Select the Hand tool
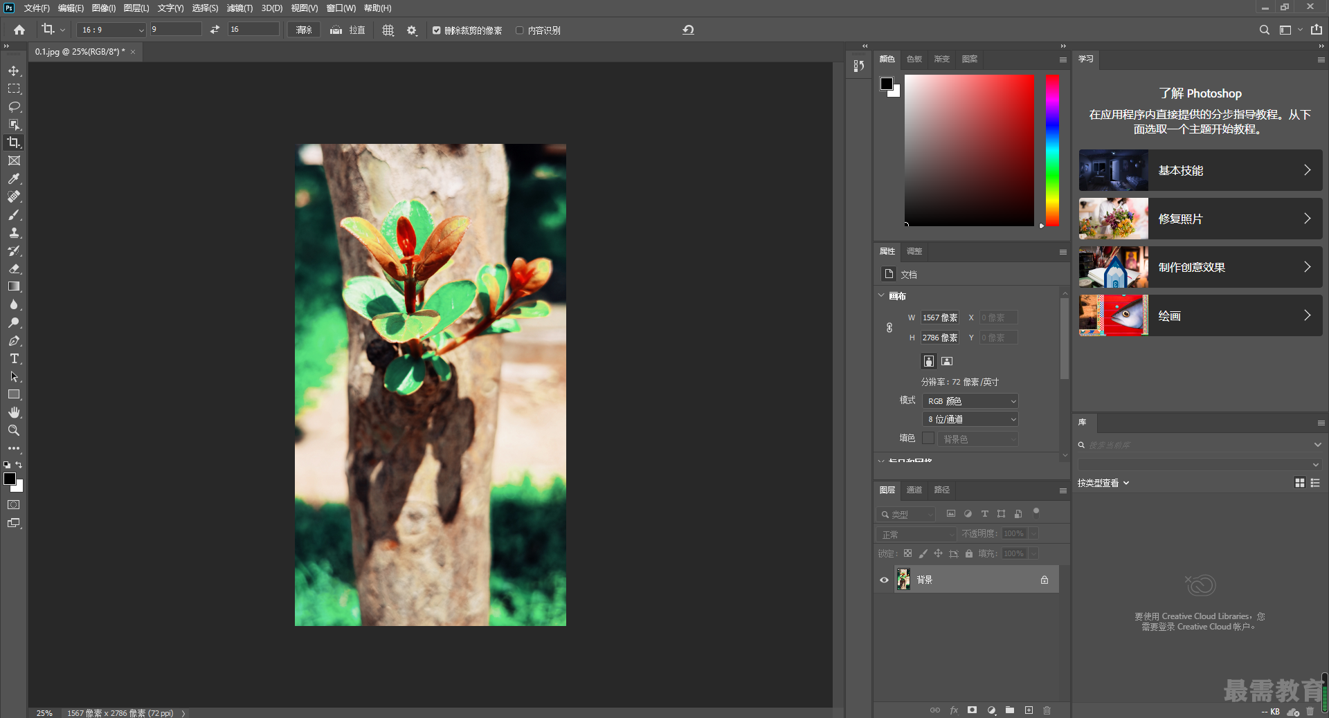The width and height of the screenshot is (1329, 718). (14, 412)
